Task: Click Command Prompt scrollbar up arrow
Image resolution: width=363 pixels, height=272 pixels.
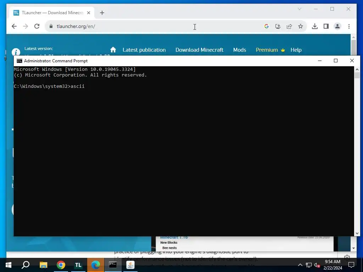Action: [357, 69]
